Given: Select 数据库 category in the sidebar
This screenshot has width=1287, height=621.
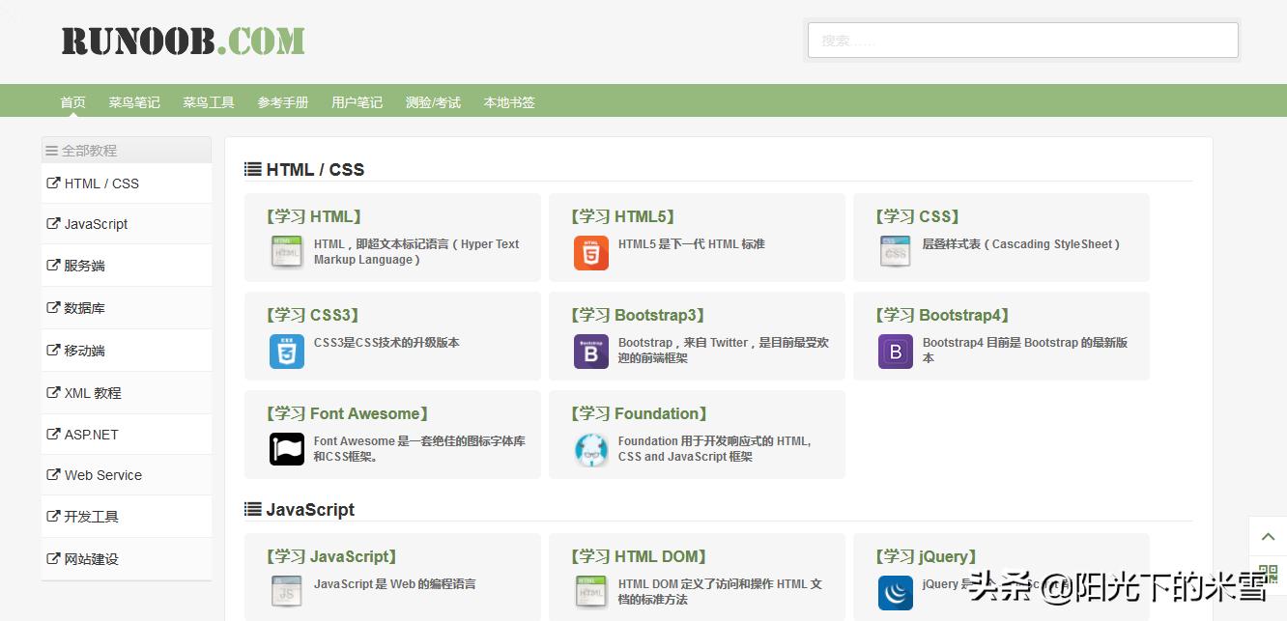Looking at the screenshot, I should coord(84,308).
